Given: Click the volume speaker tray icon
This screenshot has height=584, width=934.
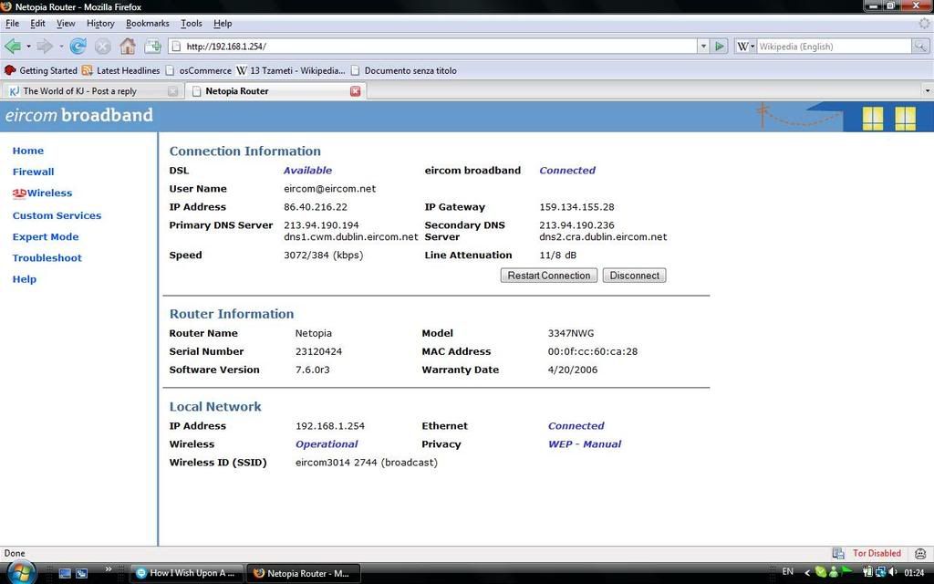Looking at the screenshot, I should 892,572.
